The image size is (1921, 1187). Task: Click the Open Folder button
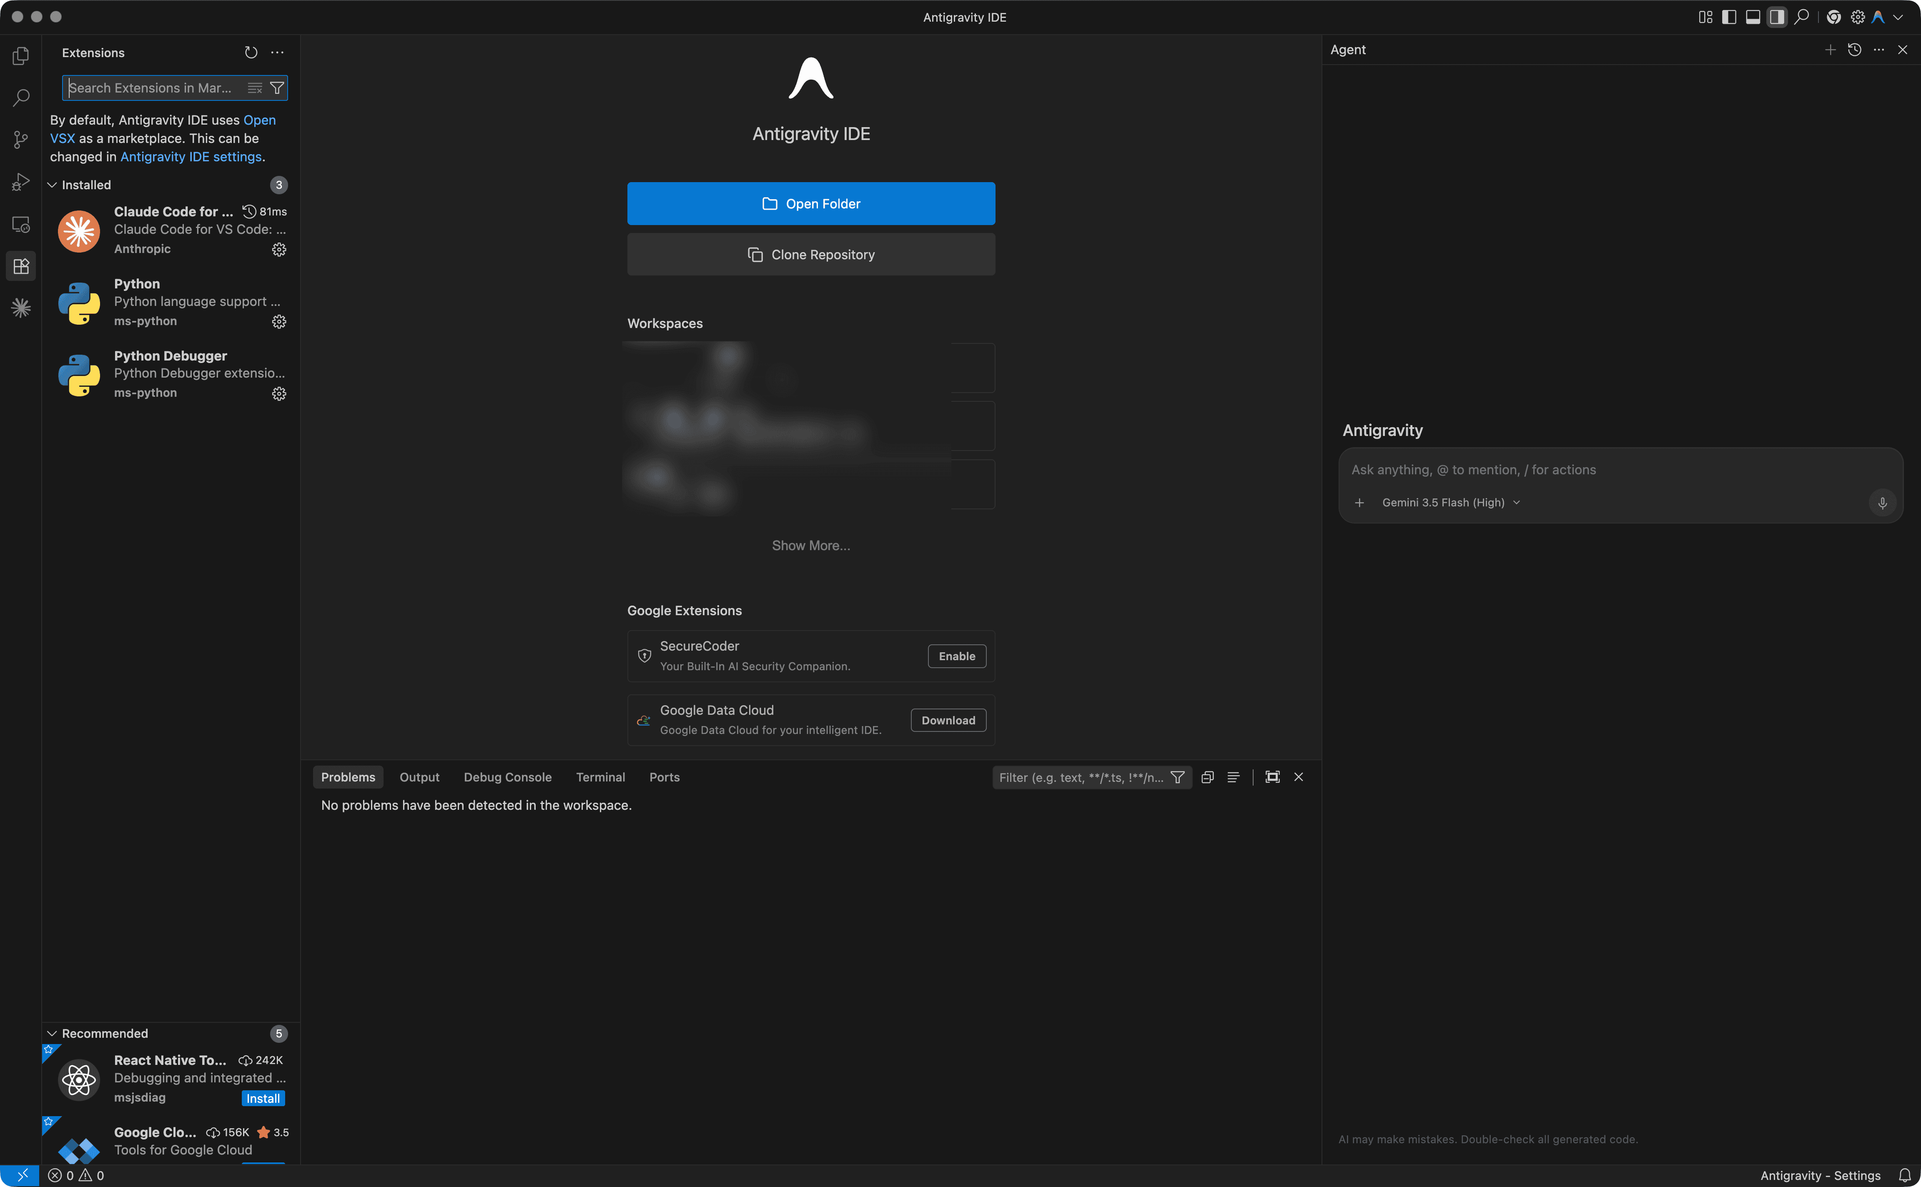click(811, 203)
